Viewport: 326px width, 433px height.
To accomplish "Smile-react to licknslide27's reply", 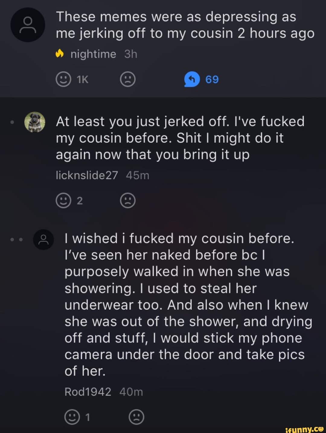I will [63, 201].
